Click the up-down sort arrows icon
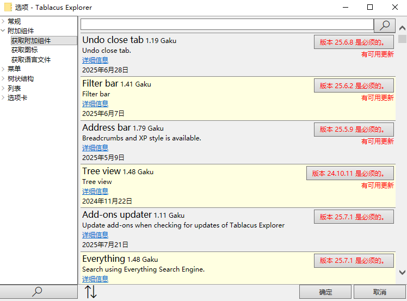Viewport: 407px width, 301px height. 90,292
